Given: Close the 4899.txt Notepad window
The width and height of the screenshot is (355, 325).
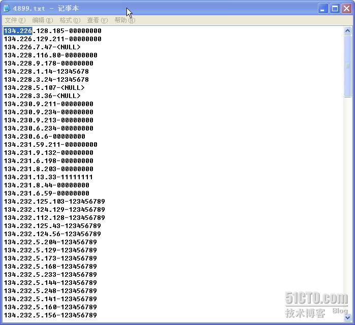Looking at the screenshot, I should tap(347, 9).
